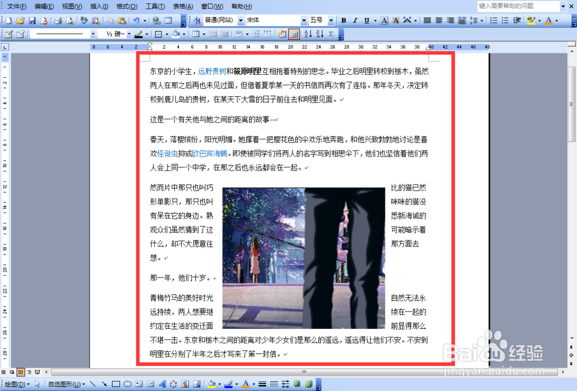Toggle center text alignment
Viewport: 577px width, 391px height.
point(439,21)
